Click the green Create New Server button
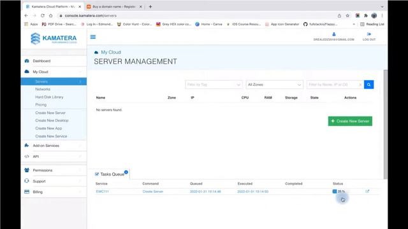This screenshot has height=229, width=408. coord(350,121)
